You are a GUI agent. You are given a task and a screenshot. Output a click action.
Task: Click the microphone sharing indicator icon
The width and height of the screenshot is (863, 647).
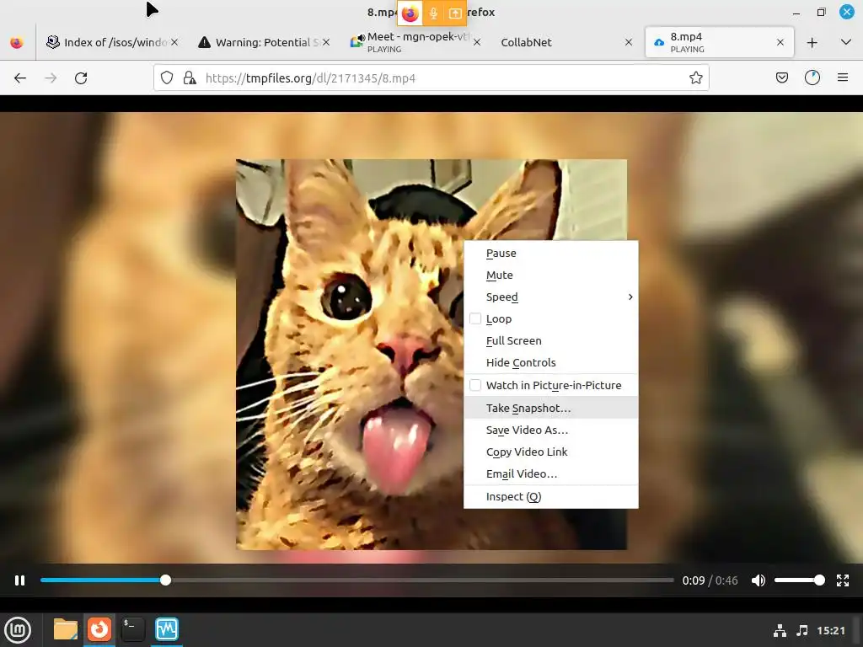click(433, 13)
